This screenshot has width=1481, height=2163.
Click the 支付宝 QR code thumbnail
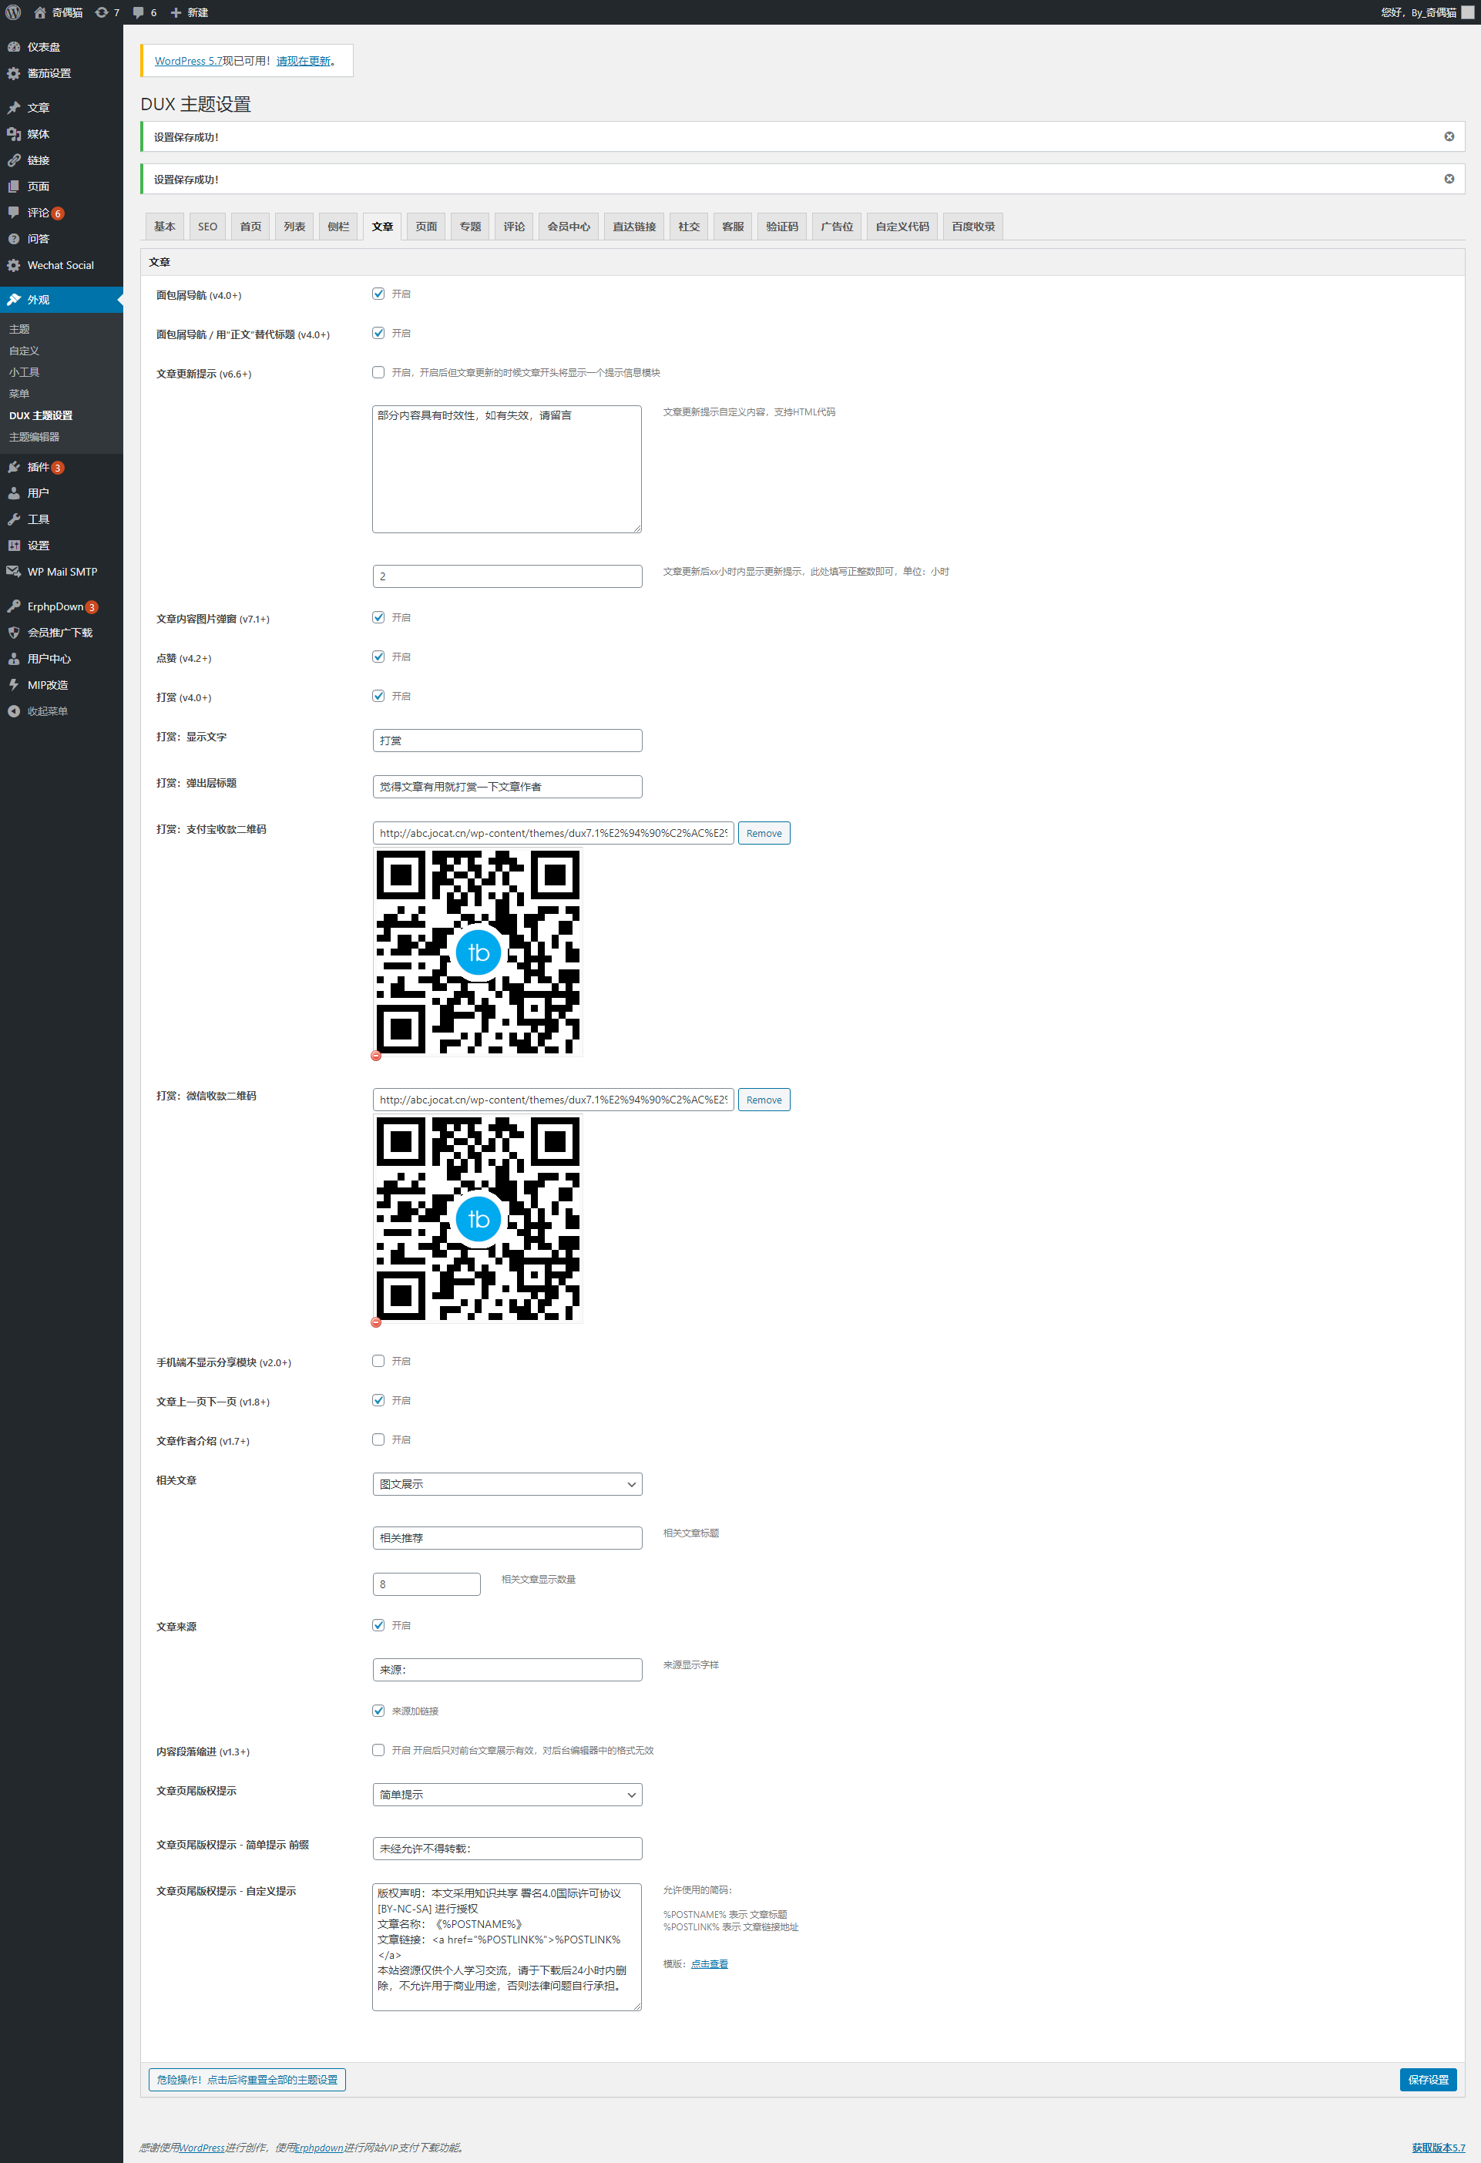478,952
